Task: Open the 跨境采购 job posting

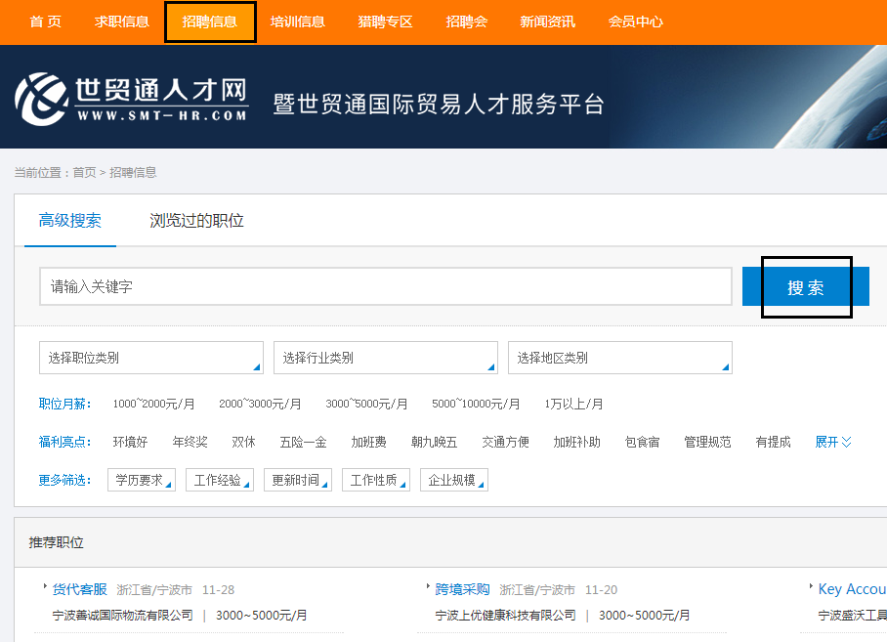Action: 462,589
